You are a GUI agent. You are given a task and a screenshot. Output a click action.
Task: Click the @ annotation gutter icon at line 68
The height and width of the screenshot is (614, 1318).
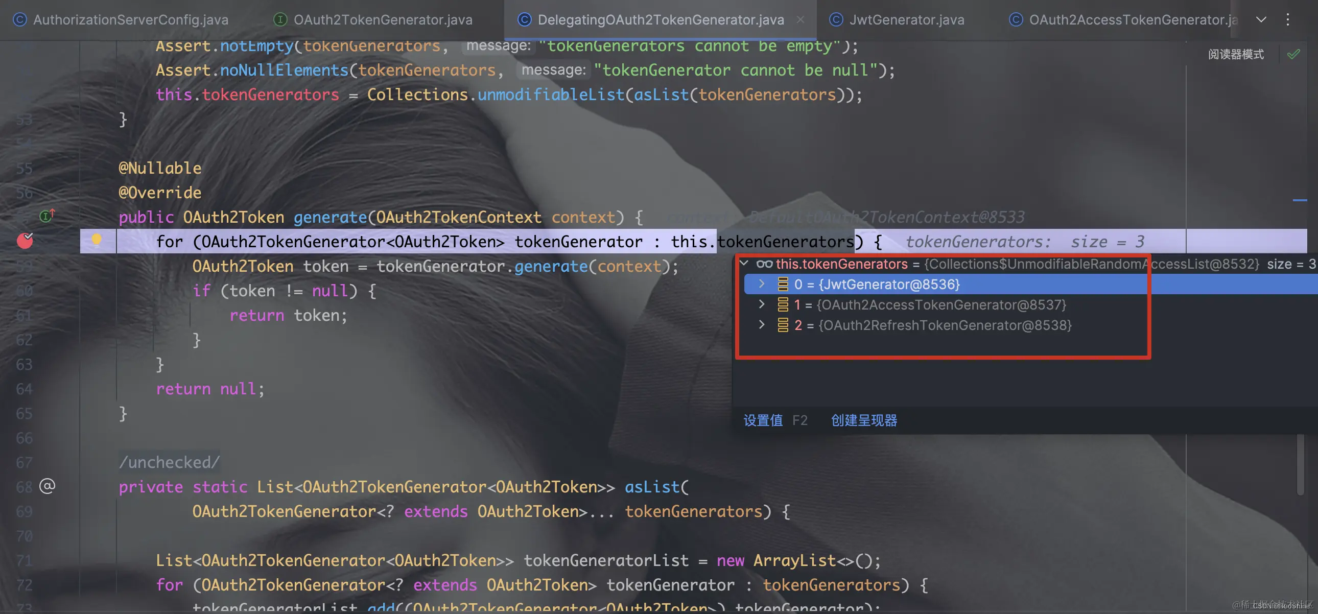[x=47, y=486]
